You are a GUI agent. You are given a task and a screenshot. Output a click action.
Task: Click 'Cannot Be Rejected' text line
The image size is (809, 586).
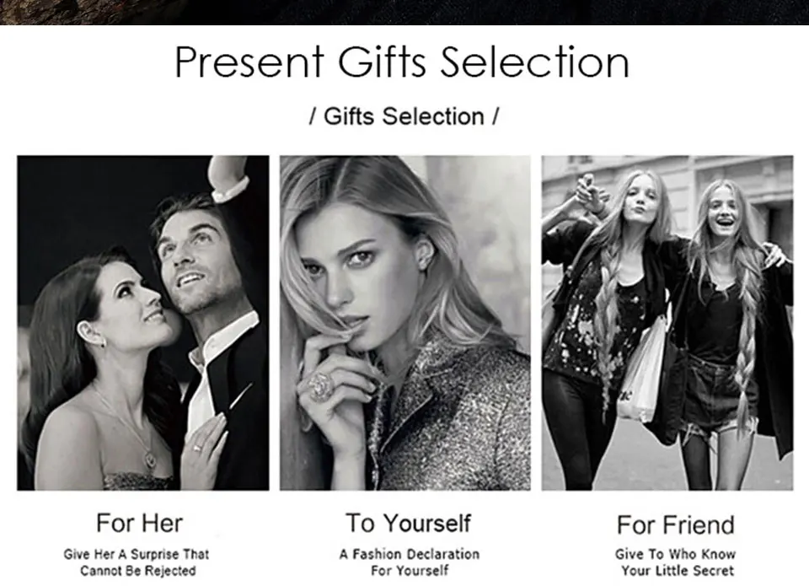coord(137,571)
